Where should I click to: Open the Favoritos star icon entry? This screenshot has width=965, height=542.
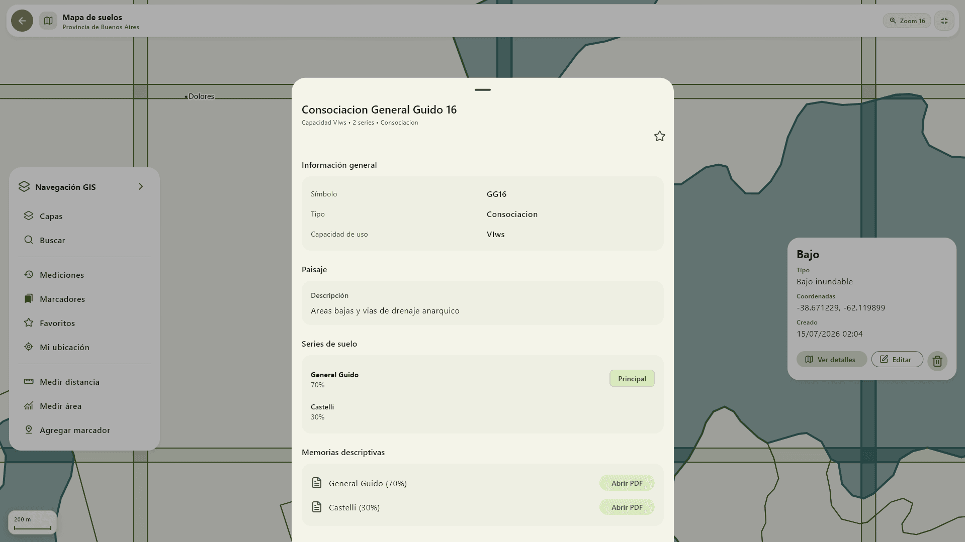tap(29, 322)
